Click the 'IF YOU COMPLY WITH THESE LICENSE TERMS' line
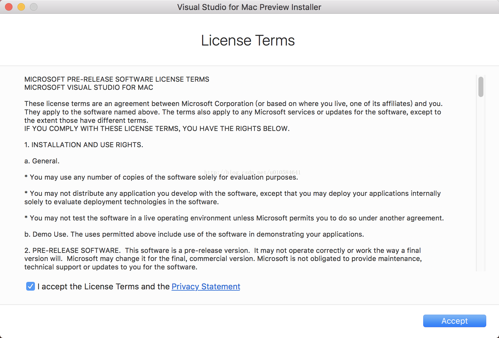This screenshot has height=338, width=499. (157, 128)
